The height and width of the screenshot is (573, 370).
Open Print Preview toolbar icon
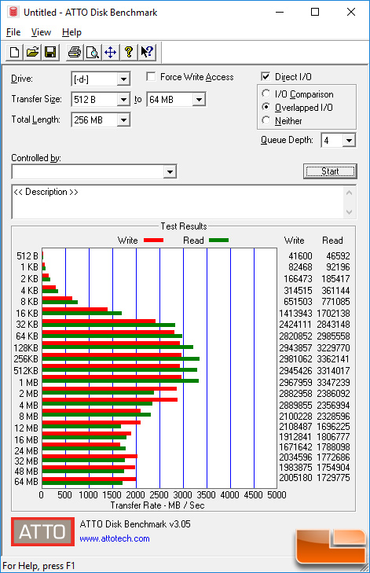93,52
